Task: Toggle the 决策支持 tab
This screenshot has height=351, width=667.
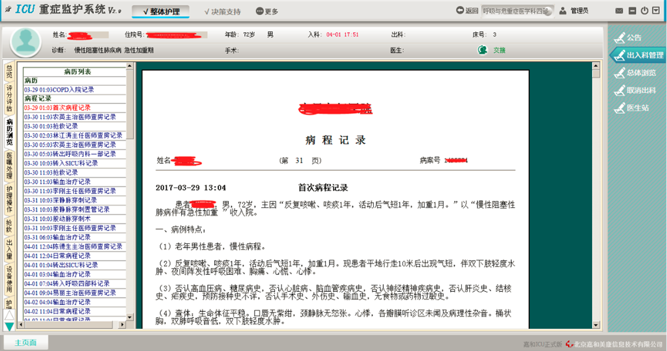Action: click(x=221, y=12)
